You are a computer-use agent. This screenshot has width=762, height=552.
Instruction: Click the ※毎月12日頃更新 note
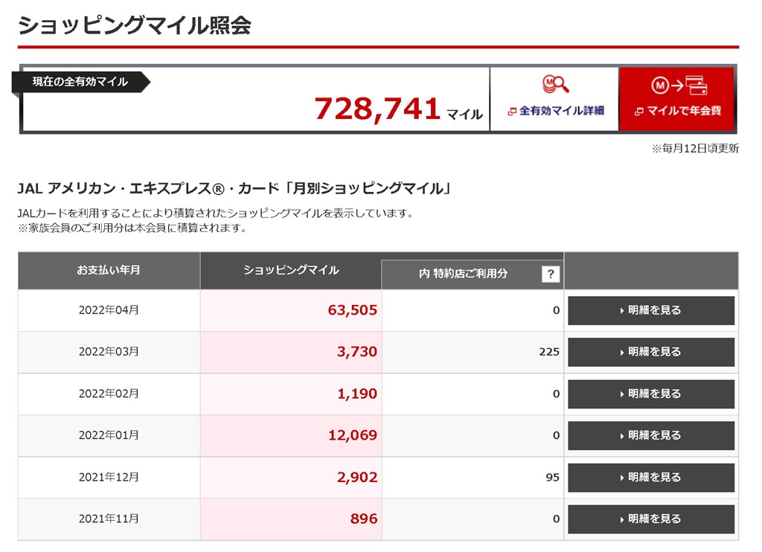(x=695, y=148)
